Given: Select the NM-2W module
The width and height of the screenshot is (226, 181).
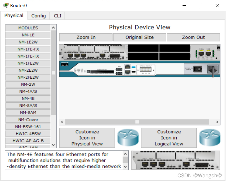Looking at the screenshot, I should click(28, 84).
